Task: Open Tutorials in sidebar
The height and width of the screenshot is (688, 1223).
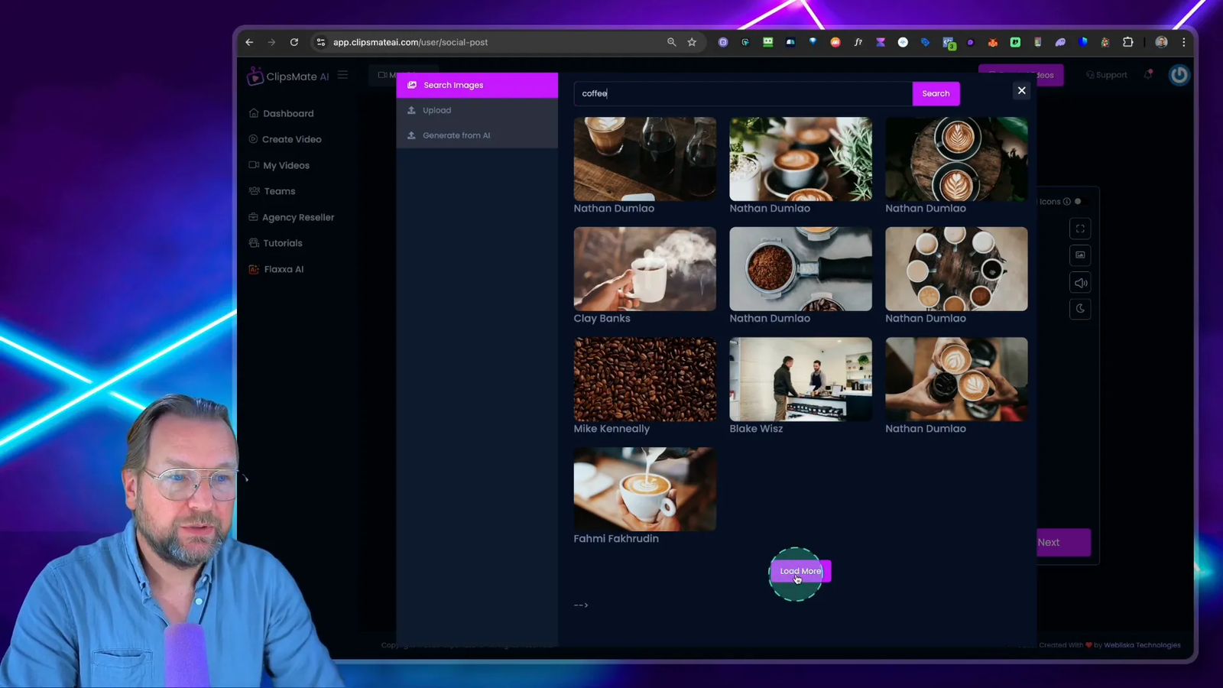Action: click(283, 243)
